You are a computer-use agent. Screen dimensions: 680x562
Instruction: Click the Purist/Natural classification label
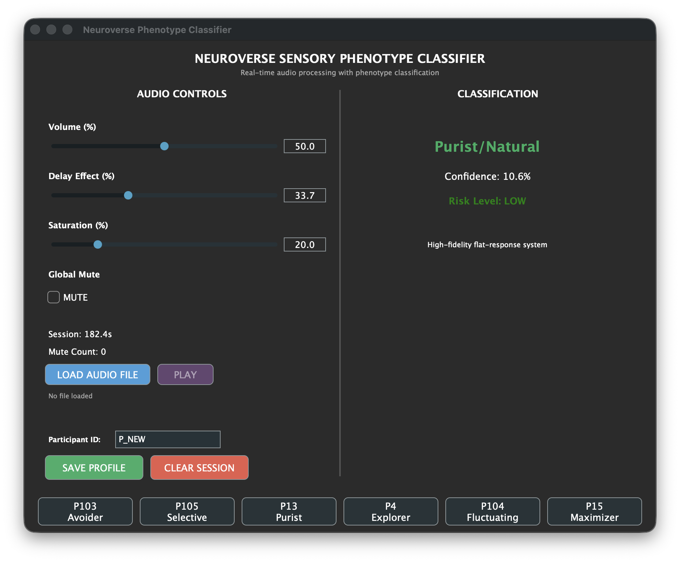487,147
